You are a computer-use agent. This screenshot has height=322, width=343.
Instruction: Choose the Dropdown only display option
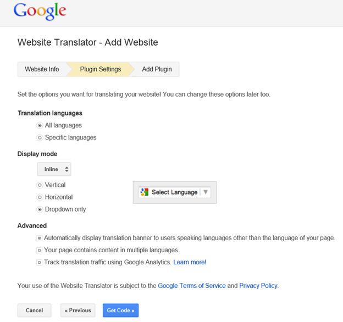(x=40, y=209)
